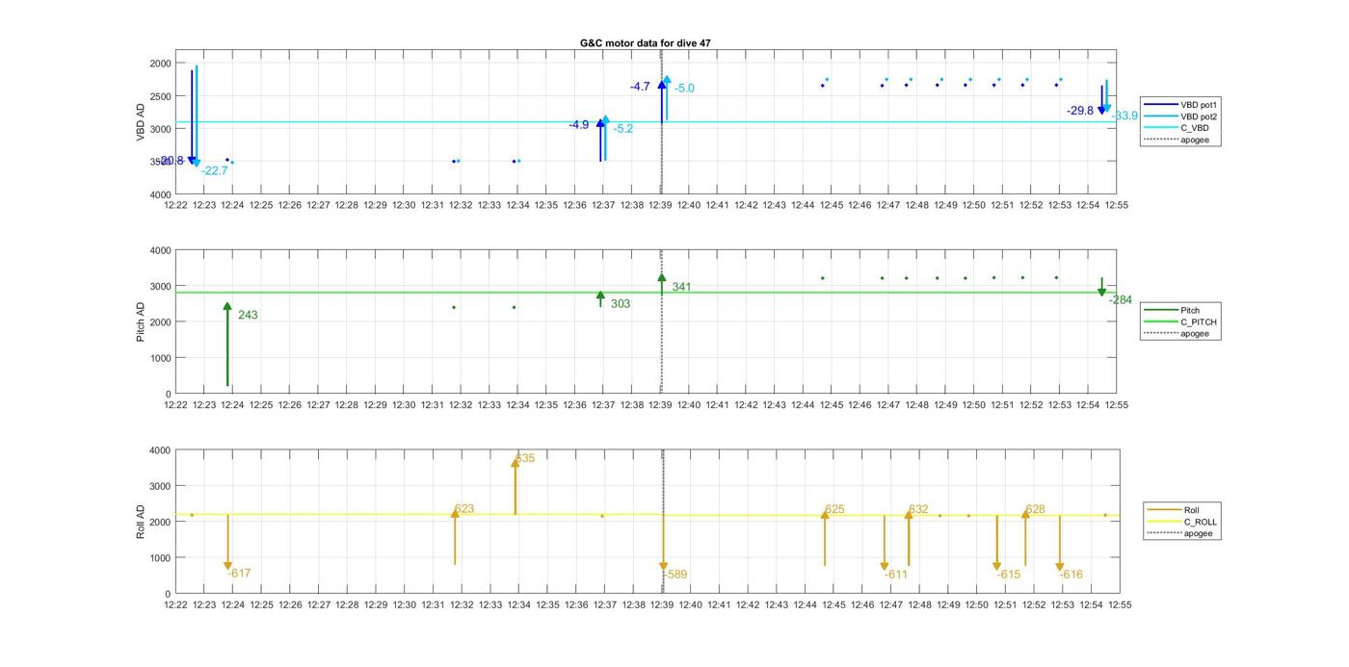This screenshot has width=1349, height=667.
Task: Click the '3500' tick on the VBD axis
Action: pyautogui.click(x=160, y=162)
